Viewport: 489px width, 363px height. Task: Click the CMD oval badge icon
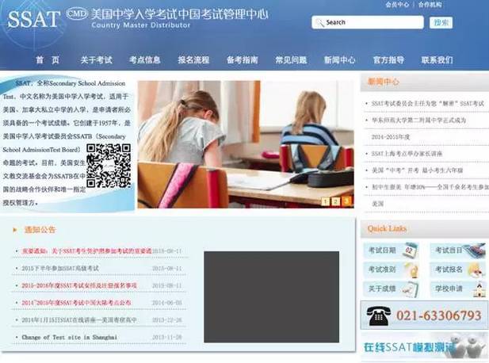[x=77, y=13]
